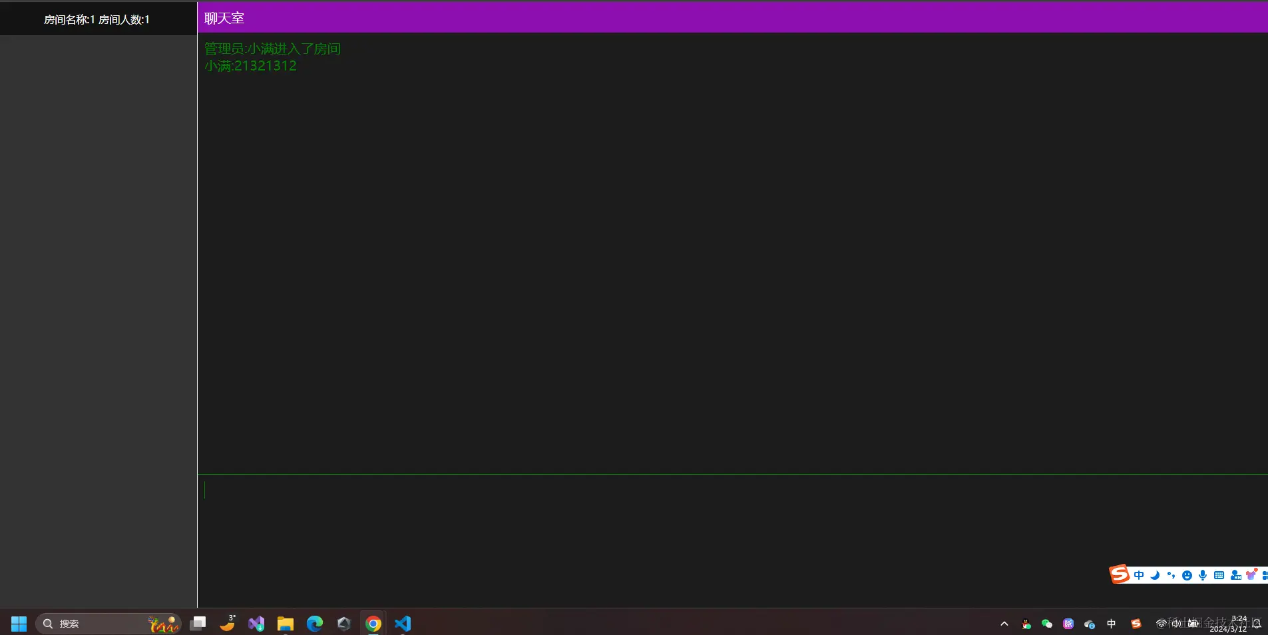This screenshot has width=1268, height=635.
Task: Toggle Chinese punctuation on the Sogou toolbar
Action: [1171, 575]
